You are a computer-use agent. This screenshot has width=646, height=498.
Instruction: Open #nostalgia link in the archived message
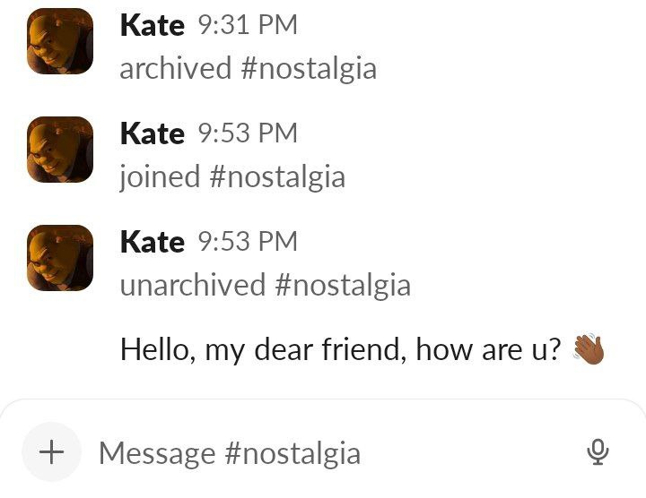pos(309,68)
